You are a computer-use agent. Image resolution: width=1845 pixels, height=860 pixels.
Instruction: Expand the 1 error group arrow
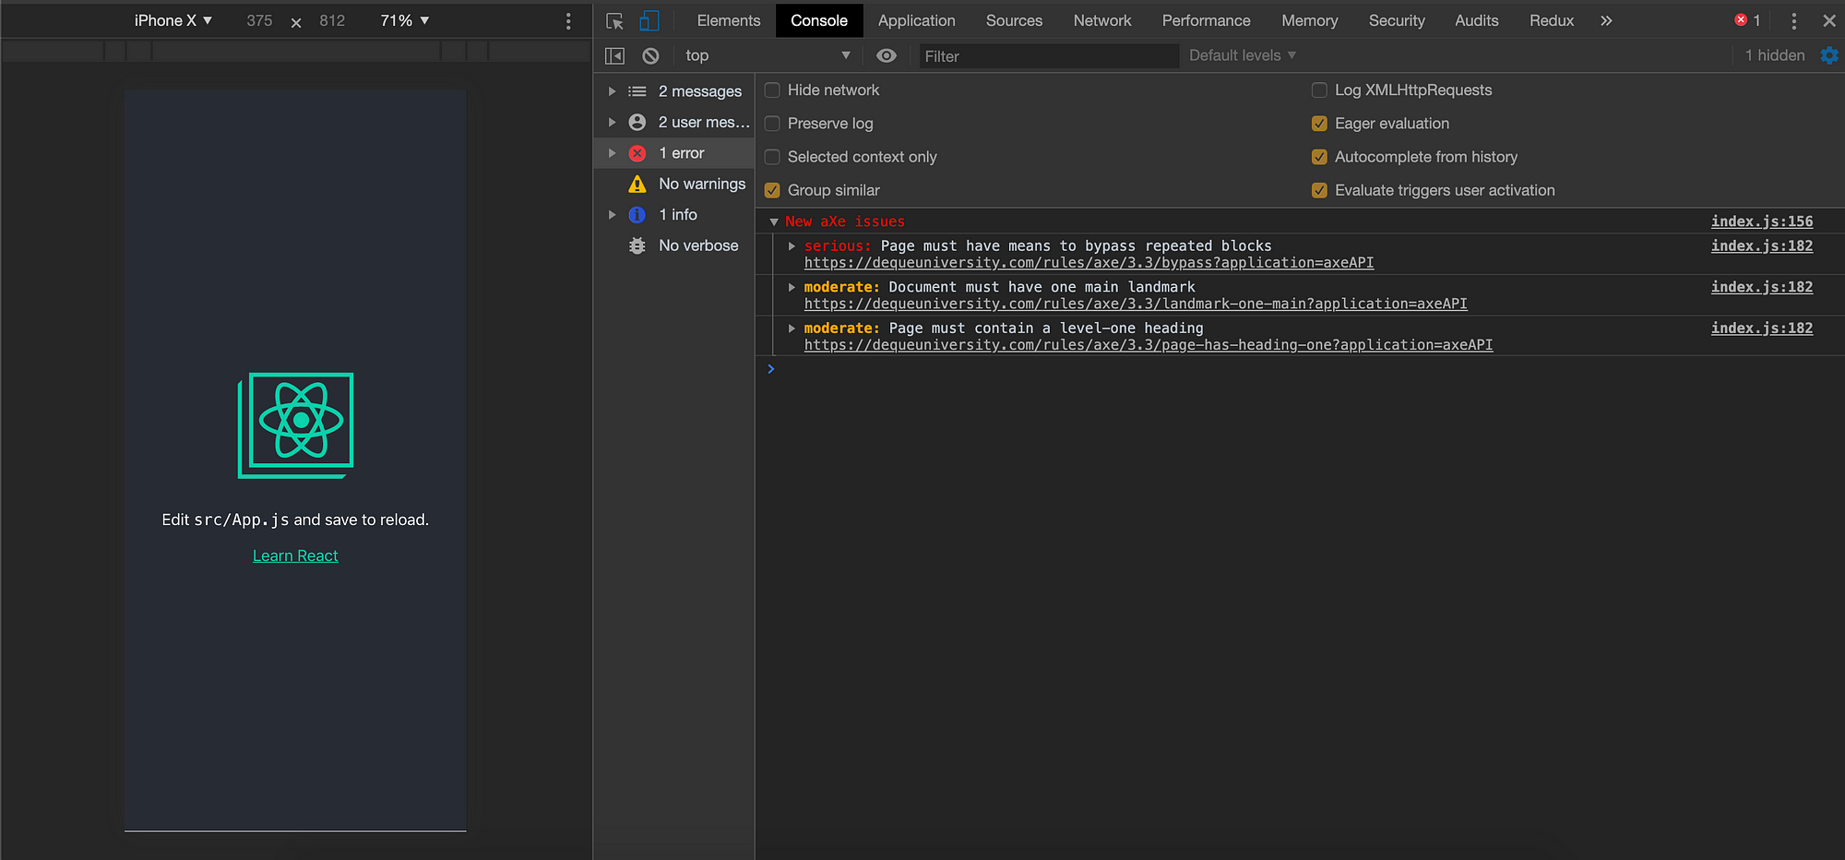612,153
